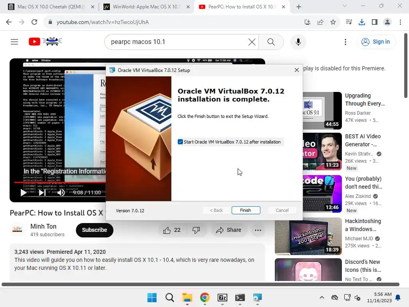Image resolution: width=409 pixels, height=307 pixels.
Task: Click the page vertical scrollbar
Action: 406,65
